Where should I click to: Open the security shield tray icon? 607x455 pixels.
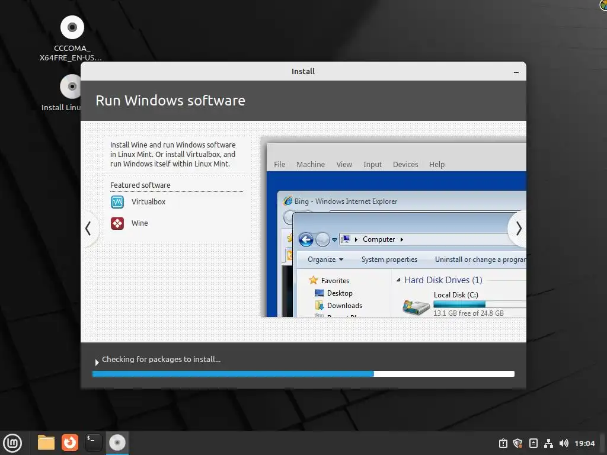pyautogui.click(x=517, y=443)
